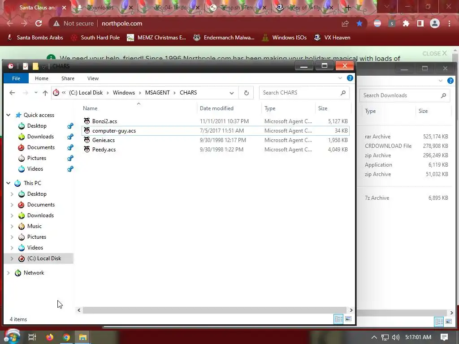This screenshot has width=459, height=344.
Task: Unpin Documents from Quick access
Action: 70,147
